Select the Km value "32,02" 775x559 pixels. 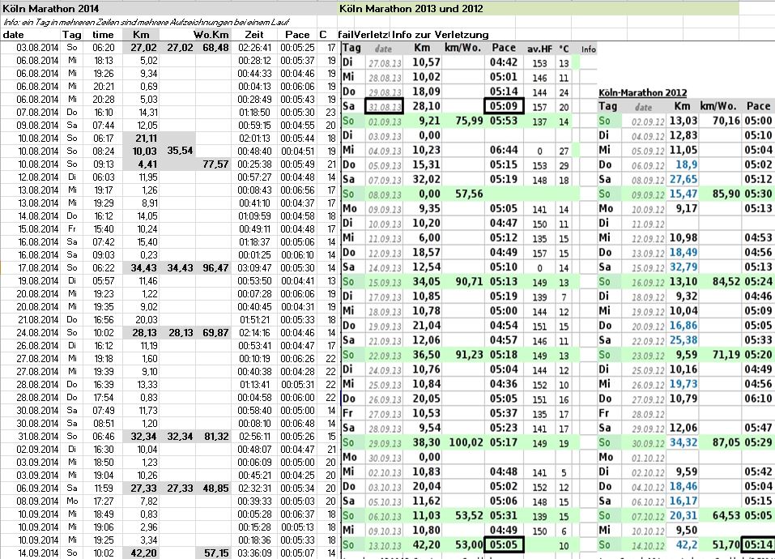pos(427,179)
